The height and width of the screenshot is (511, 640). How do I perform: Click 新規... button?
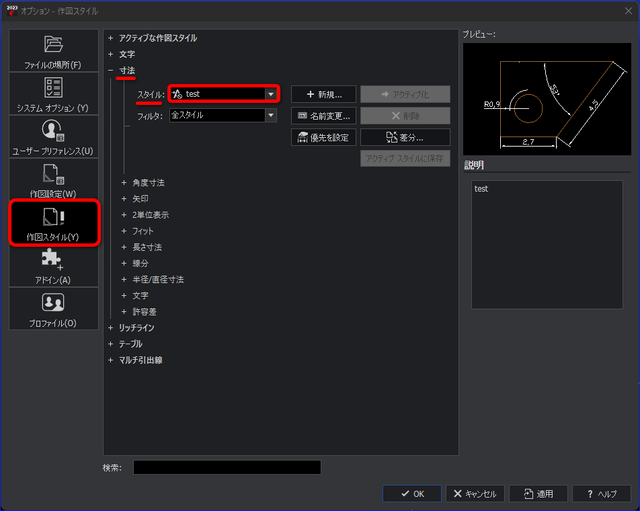point(323,94)
